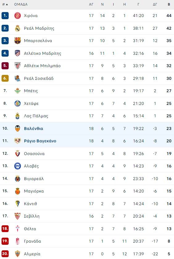Click the Real Madrid crest icon
Image resolution: width=174 pixels, height=259 pixels.
click(x=18, y=28)
